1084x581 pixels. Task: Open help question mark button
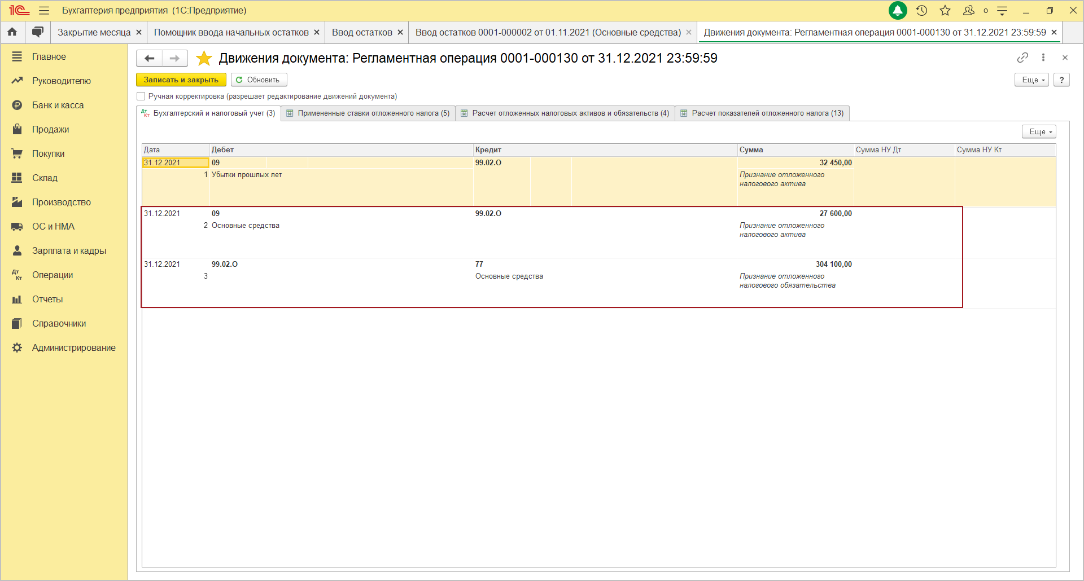tap(1061, 80)
